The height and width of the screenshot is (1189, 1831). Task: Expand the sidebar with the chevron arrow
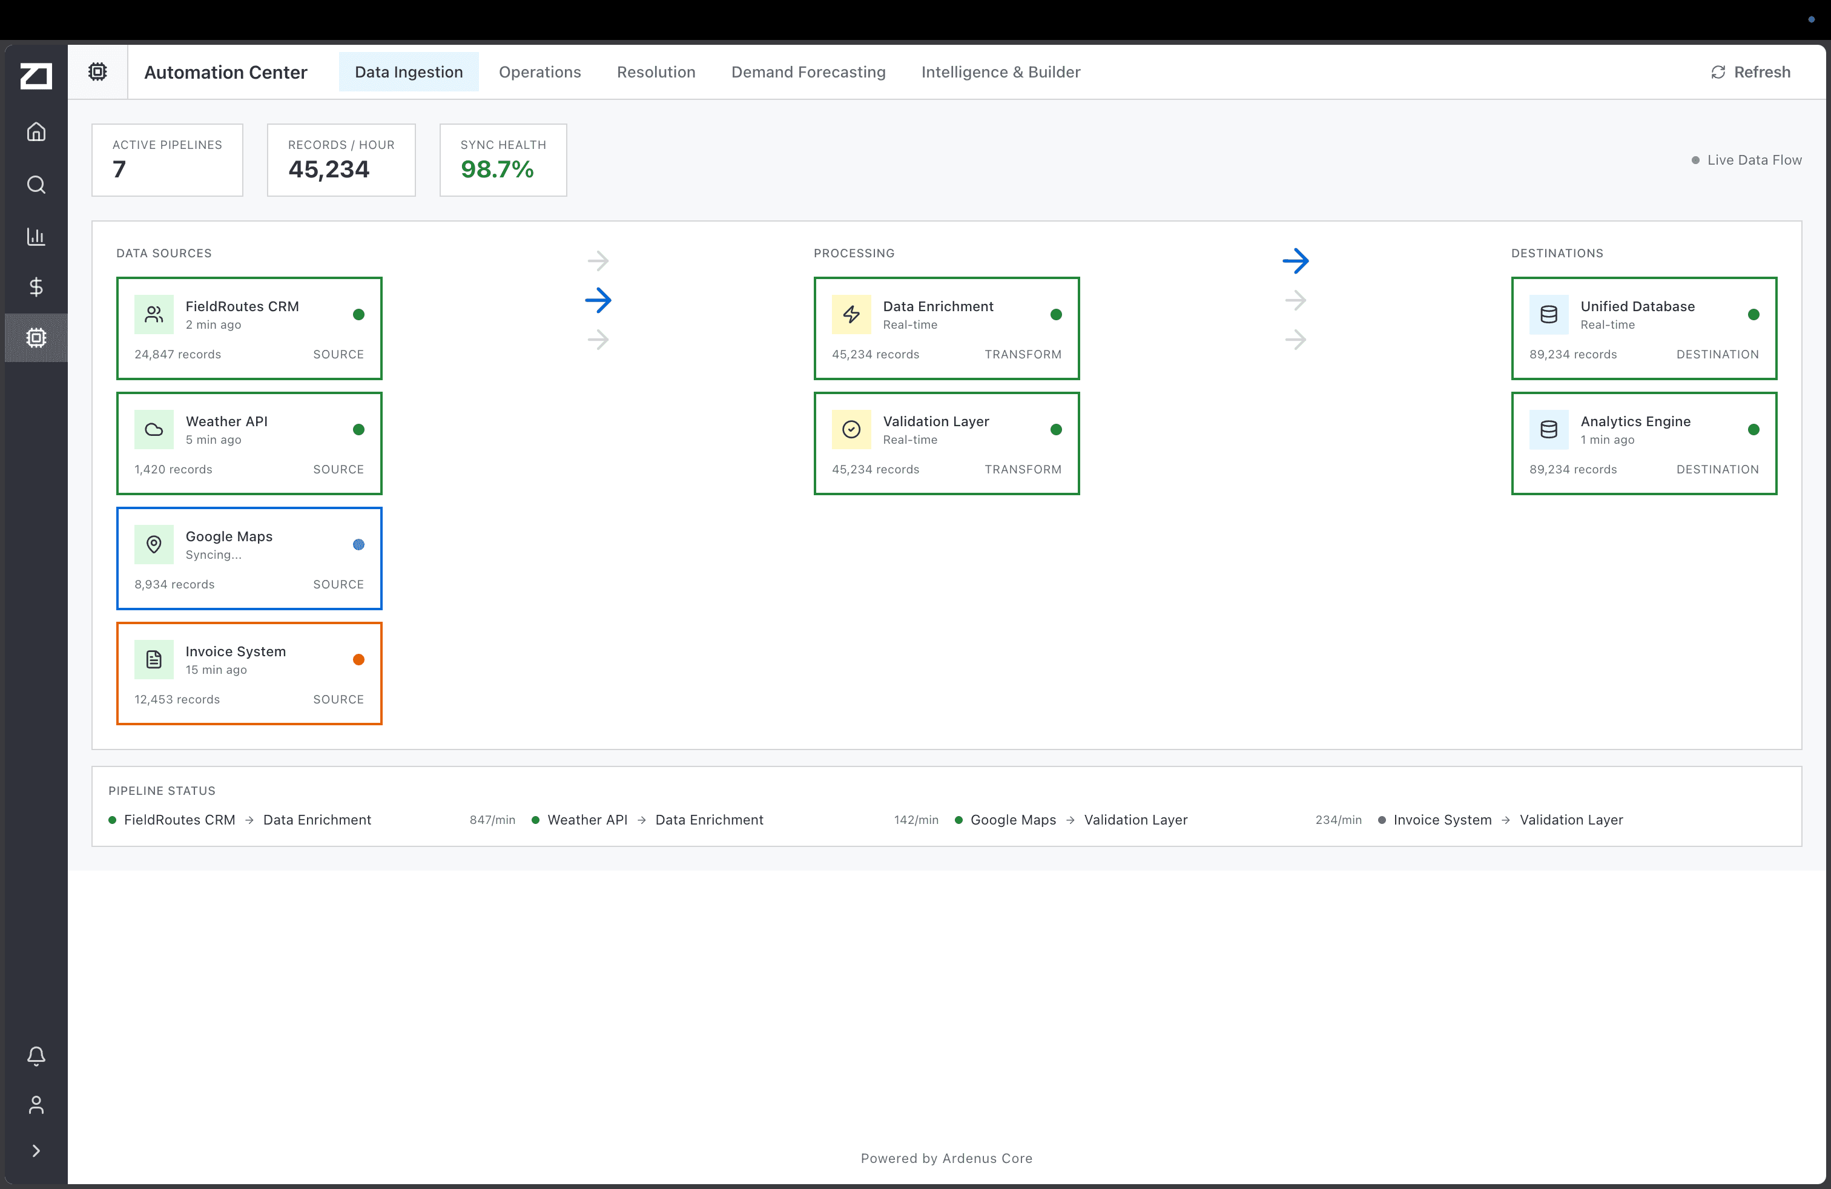tap(36, 1150)
